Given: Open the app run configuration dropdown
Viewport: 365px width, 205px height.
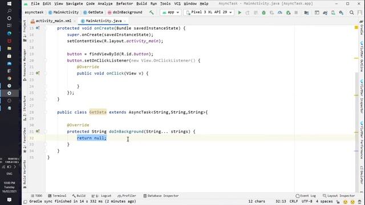Looking at the screenshot, I should pyautogui.click(x=171, y=13).
